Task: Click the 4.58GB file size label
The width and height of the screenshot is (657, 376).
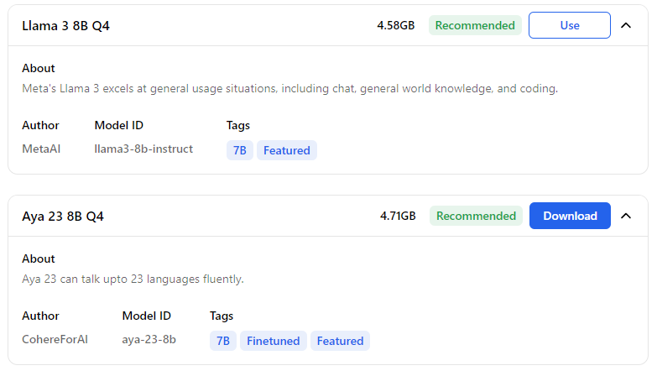Action: (x=395, y=26)
